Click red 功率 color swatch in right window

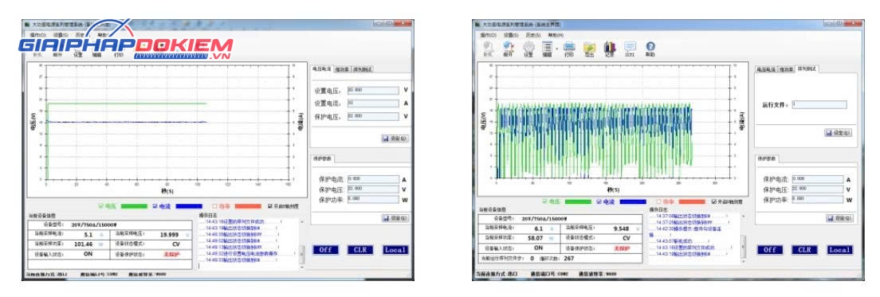pos(691,201)
